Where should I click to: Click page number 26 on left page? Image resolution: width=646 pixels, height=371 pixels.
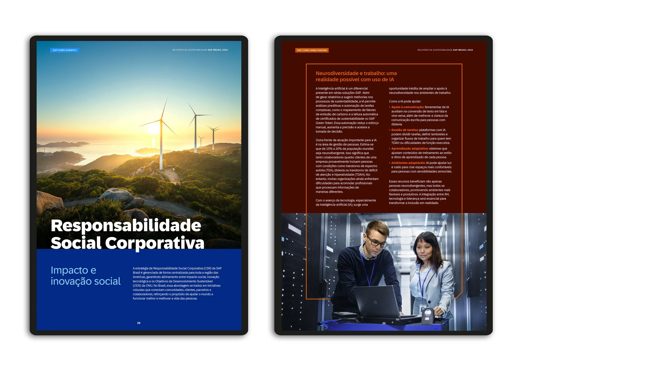coord(139,323)
